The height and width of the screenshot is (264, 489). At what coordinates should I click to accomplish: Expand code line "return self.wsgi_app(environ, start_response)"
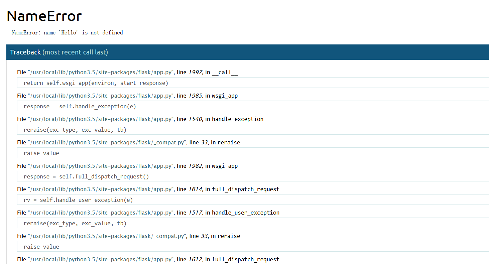[x=253, y=83]
